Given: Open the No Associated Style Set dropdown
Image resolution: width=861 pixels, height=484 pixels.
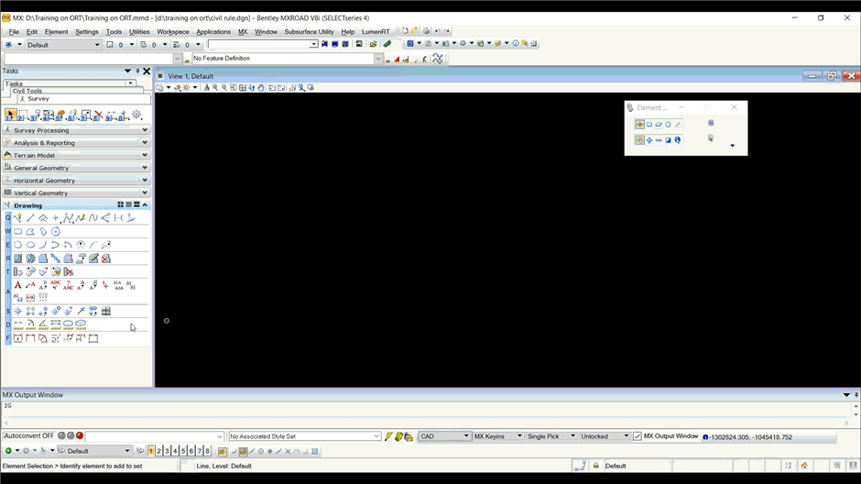Looking at the screenshot, I should [x=376, y=436].
